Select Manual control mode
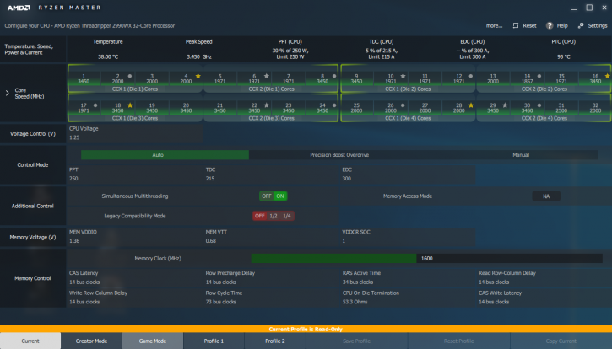This screenshot has height=349, width=612. [x=521, y=155]
